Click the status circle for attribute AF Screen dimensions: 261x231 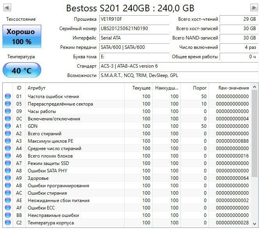pyautogui.click(x=8, y=208)
